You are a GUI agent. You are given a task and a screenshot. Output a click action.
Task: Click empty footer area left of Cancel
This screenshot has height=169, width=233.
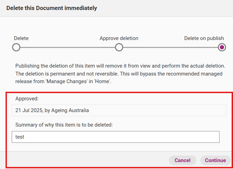click(86, 160)
